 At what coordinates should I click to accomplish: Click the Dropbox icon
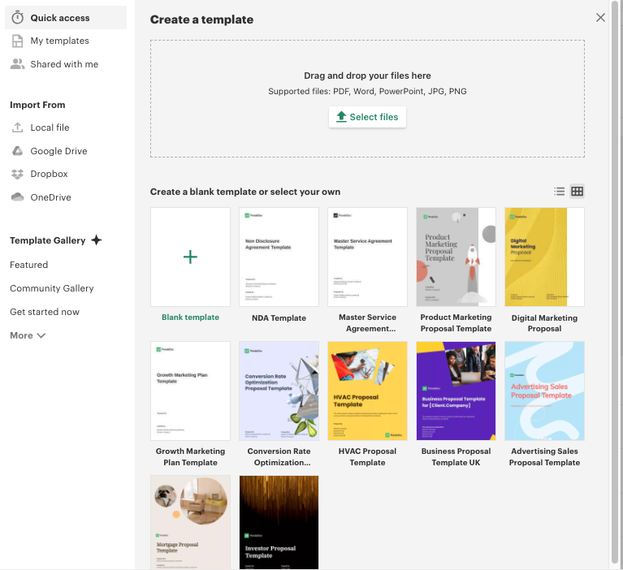click(18, 174)
